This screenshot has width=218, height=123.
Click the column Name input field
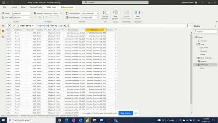pos(21,14)
